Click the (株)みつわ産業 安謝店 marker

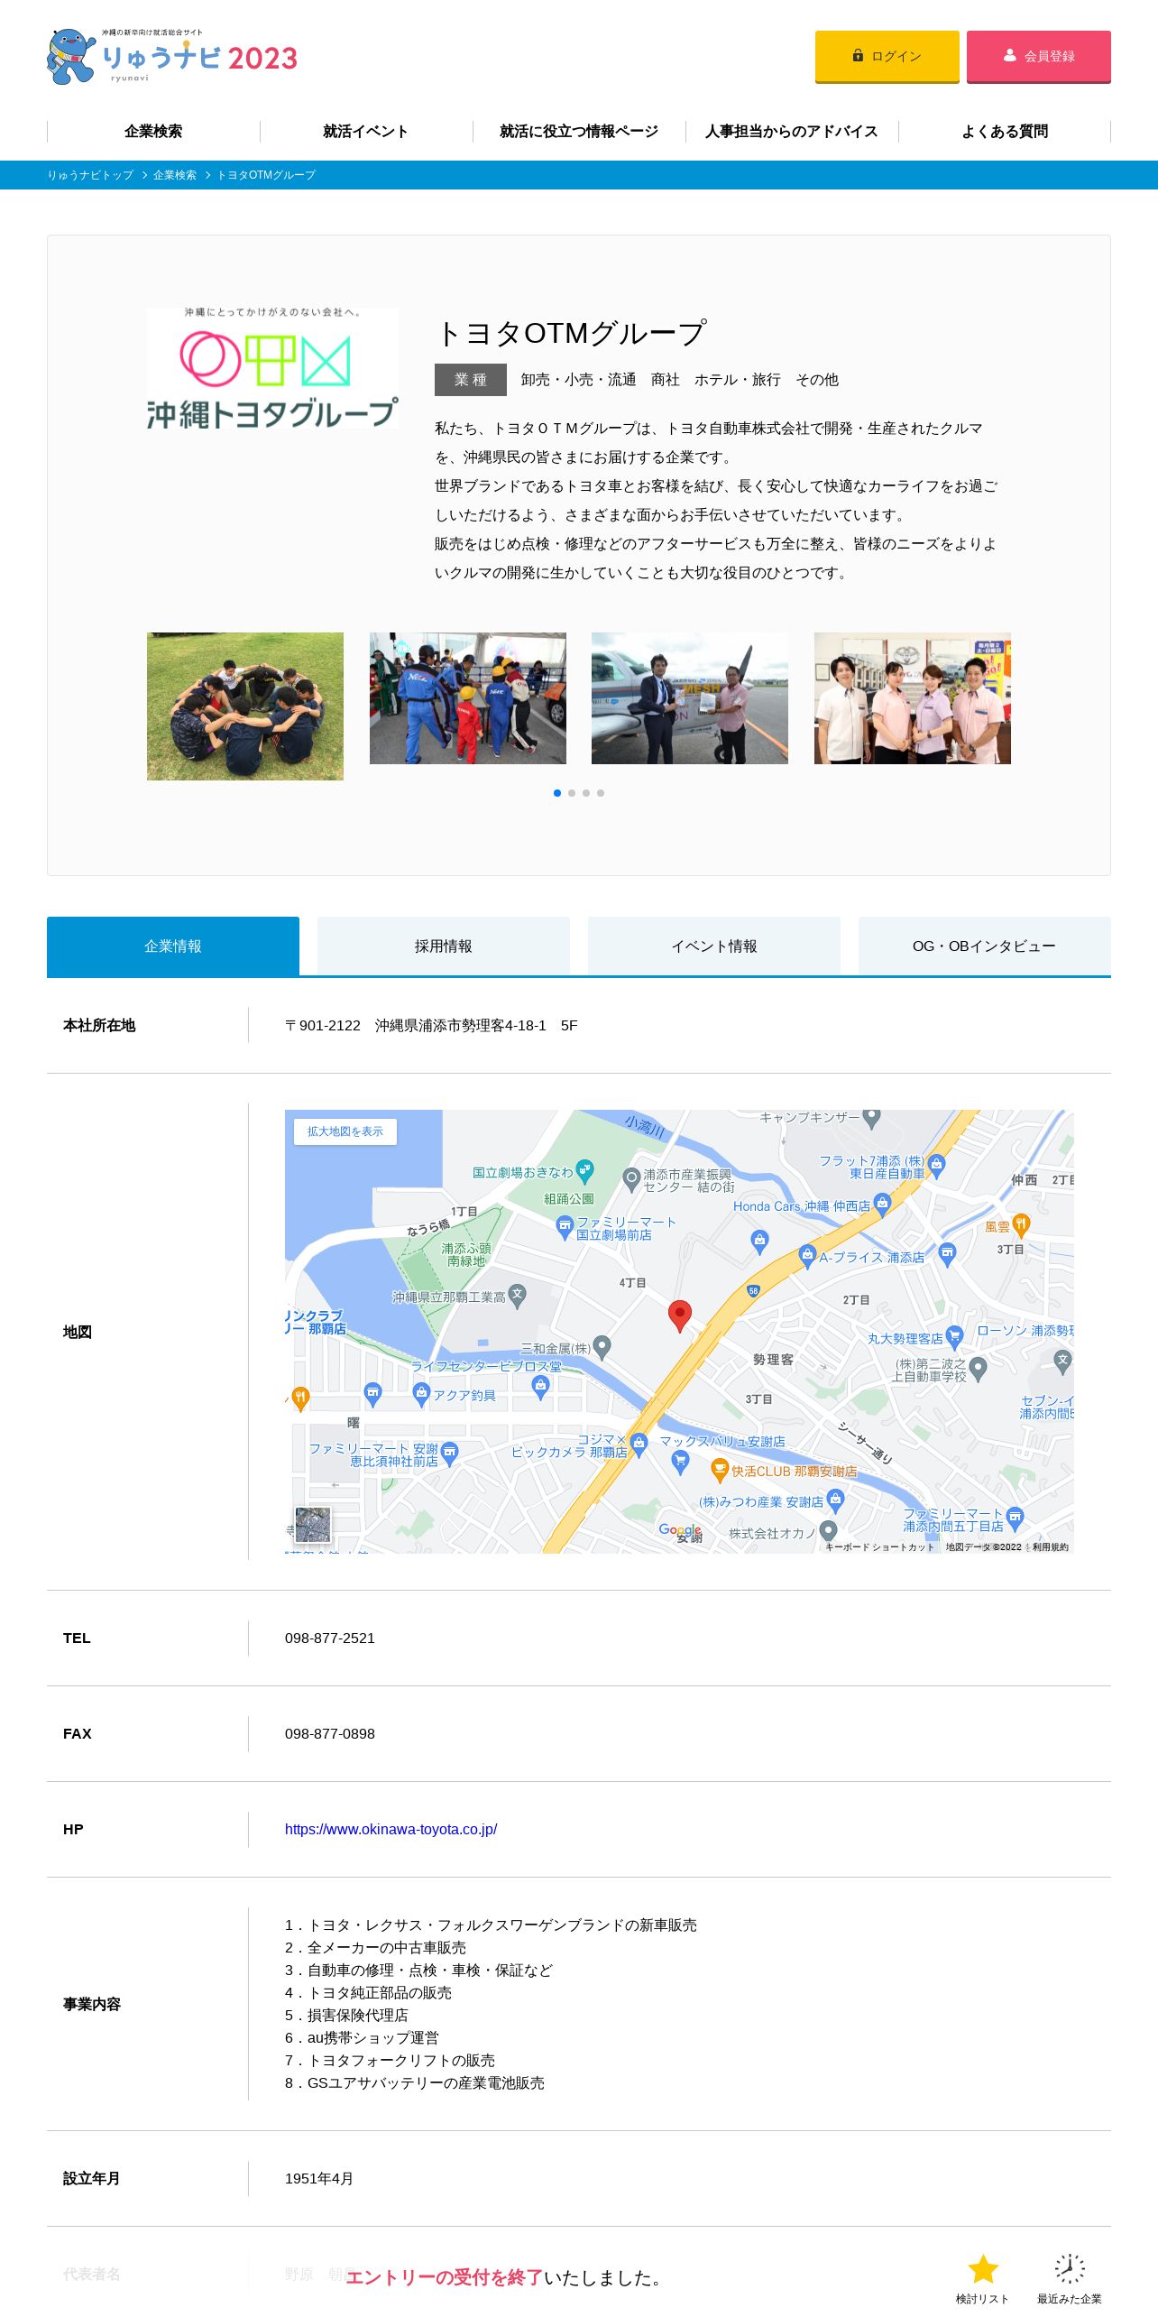pyautogui.click(x=835, y=1500)
